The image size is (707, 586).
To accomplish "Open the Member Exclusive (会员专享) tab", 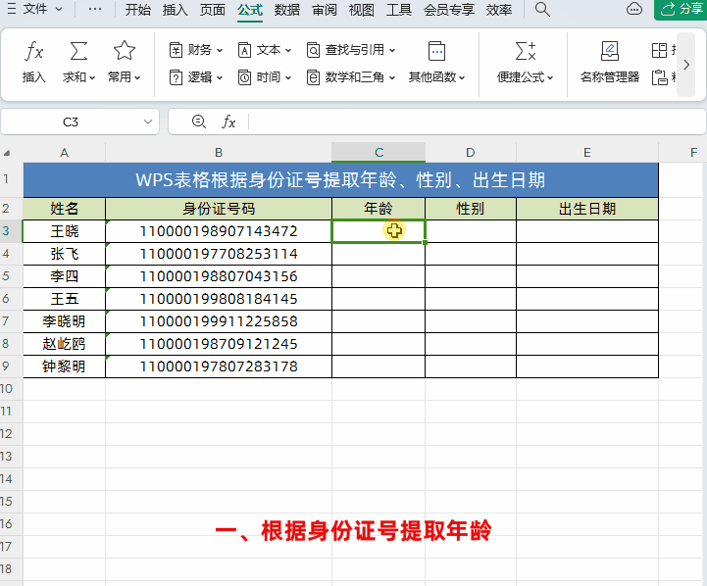I will click(x=449, y=10).
